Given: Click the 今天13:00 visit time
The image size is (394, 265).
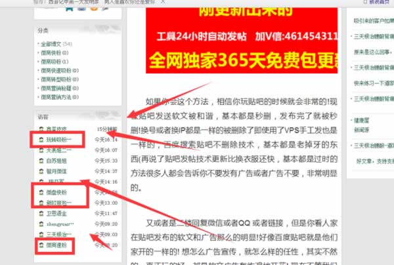Looking at the screenshot, I should [x=106, y=203].
